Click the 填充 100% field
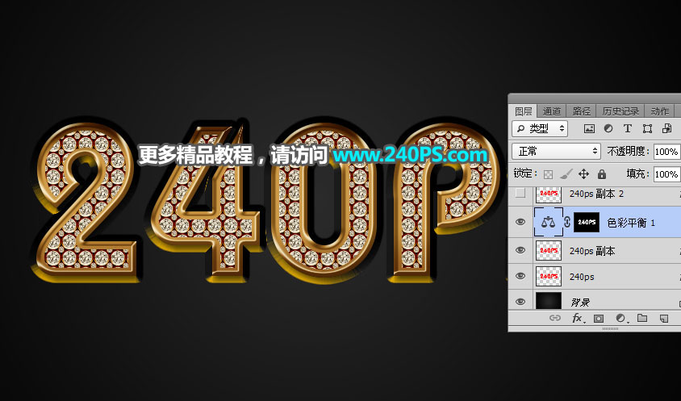Viewport: 681px width, 401px height. 666,174
